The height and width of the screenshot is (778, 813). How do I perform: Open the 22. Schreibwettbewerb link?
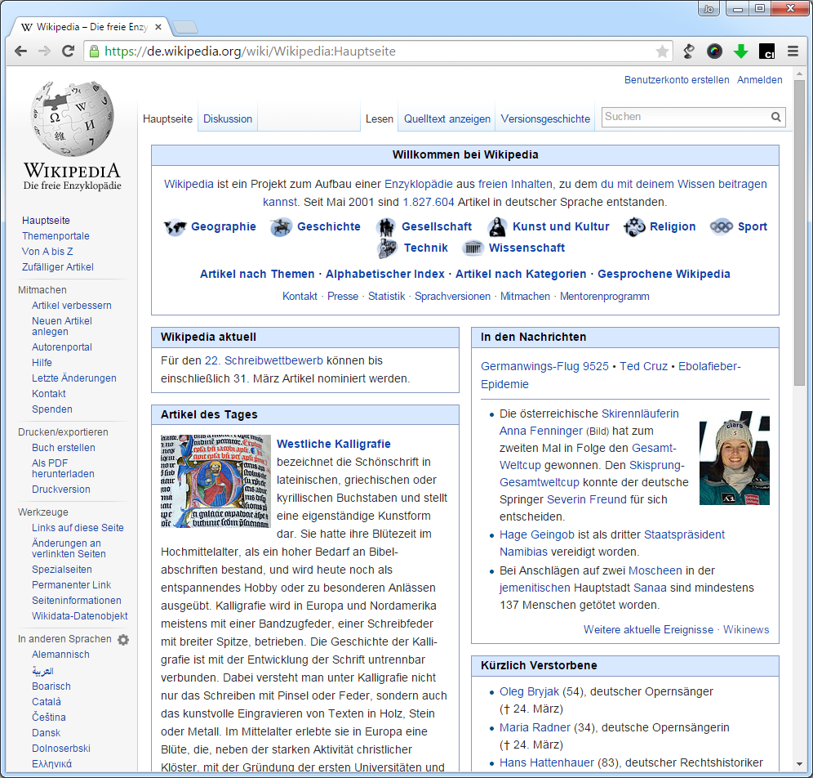coord(264,360)
